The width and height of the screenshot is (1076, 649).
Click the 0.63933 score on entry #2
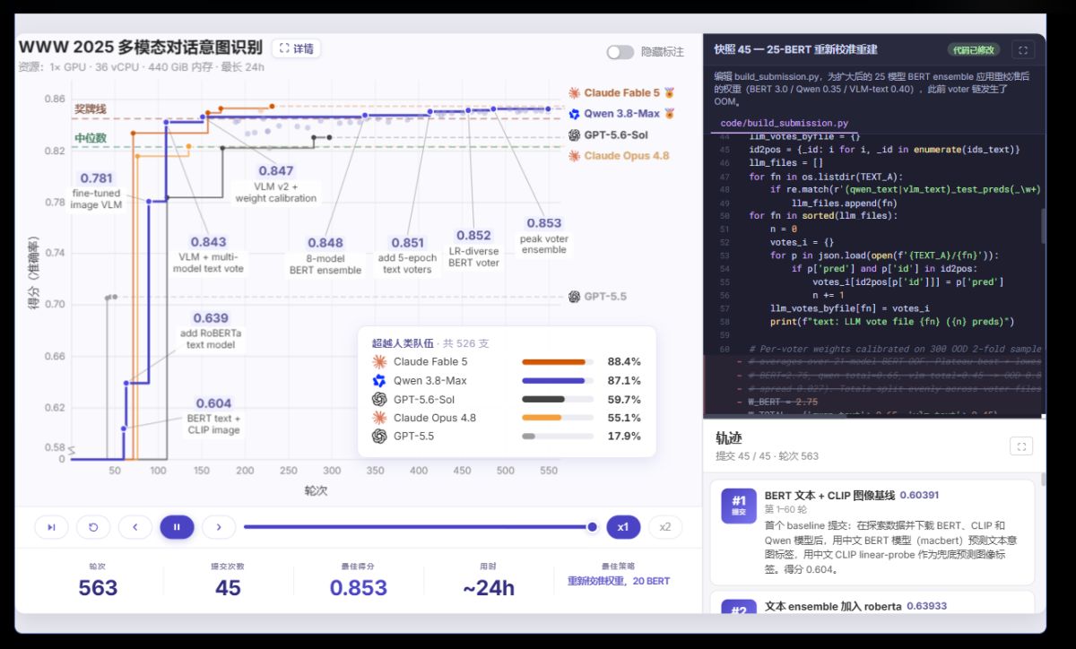926,607
